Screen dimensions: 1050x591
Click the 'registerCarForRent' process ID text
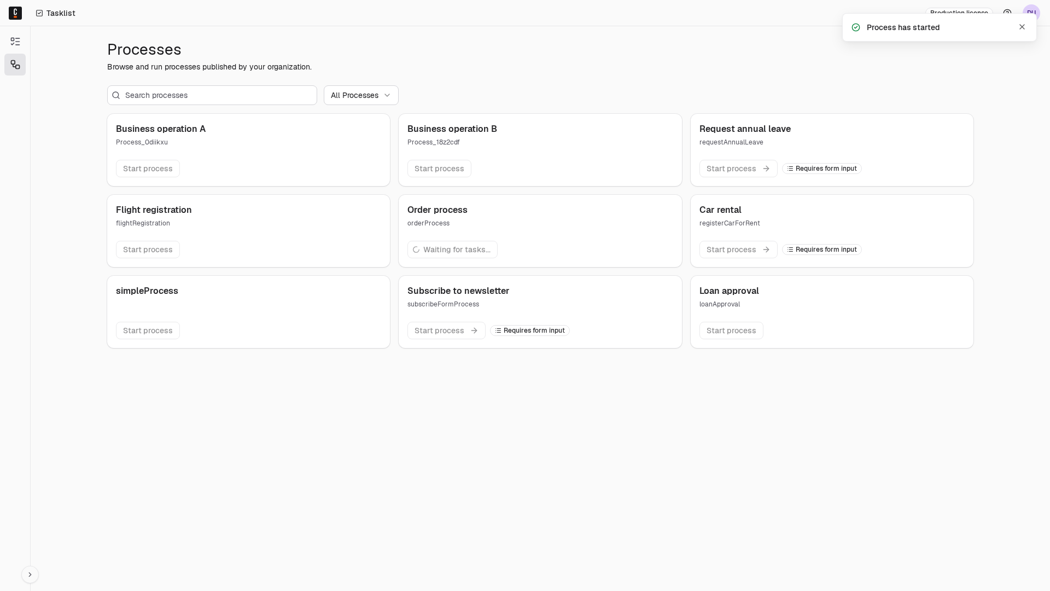[x=730, y=223]
